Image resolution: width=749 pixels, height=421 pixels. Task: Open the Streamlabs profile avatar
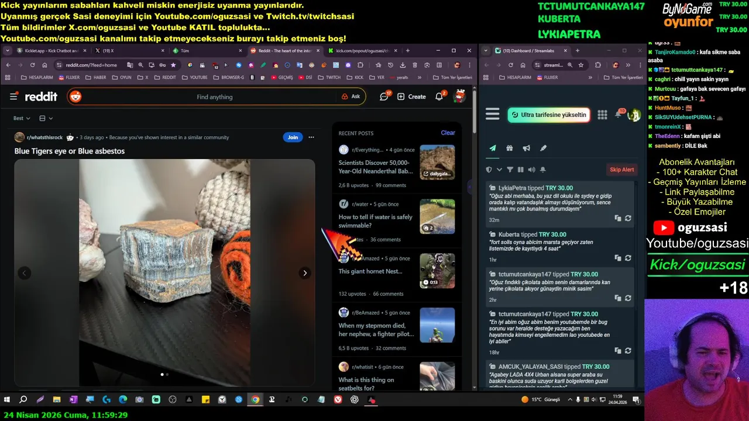click(634, 115)
